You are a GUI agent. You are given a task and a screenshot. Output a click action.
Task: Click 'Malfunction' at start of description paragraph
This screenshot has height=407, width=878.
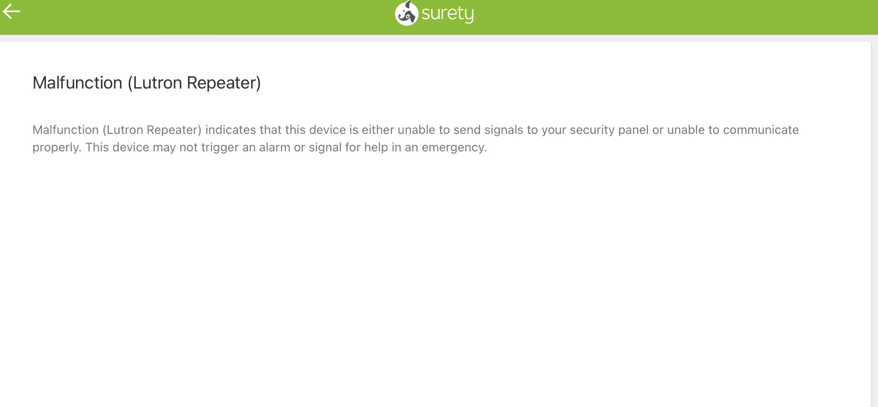(x=66, y=130)
